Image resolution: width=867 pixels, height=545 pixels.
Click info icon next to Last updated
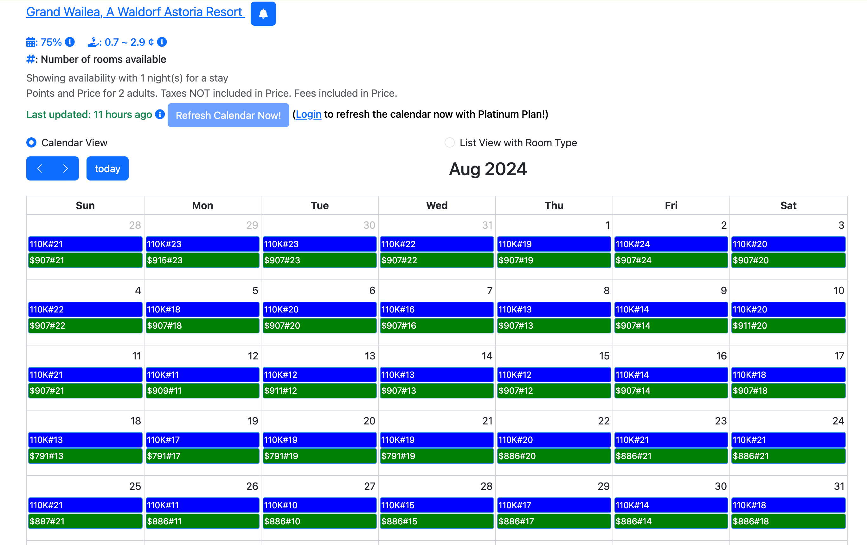[160, 114]
